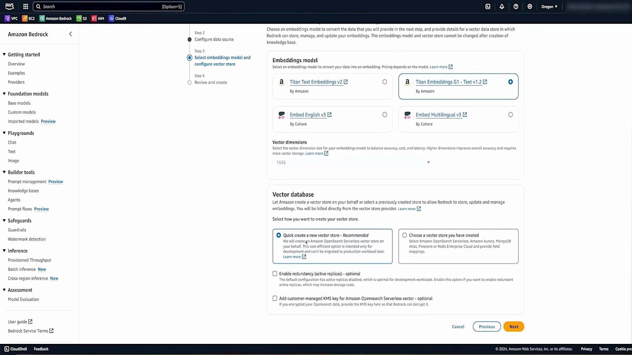
Task: Open the Learn more link in Quick create option
Action: point(294,257)
